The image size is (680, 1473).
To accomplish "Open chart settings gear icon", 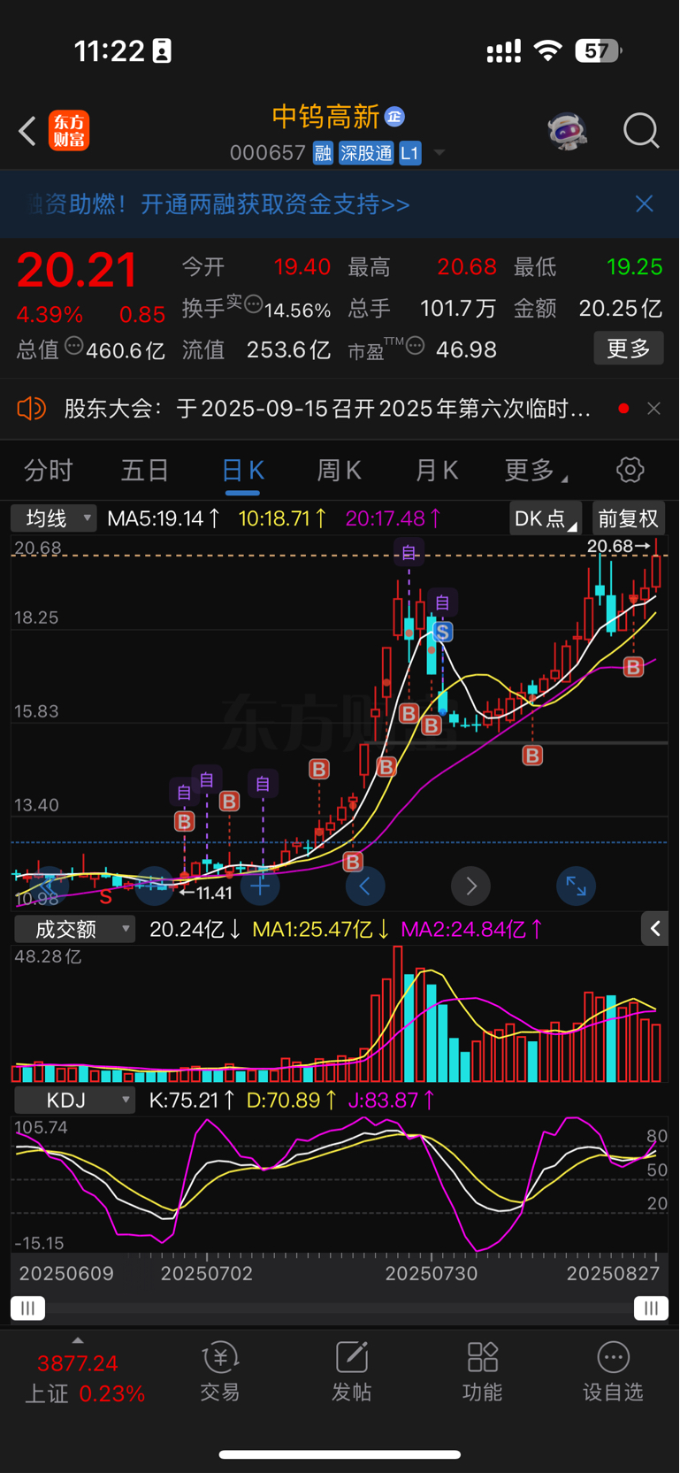I will click(630, 470).
